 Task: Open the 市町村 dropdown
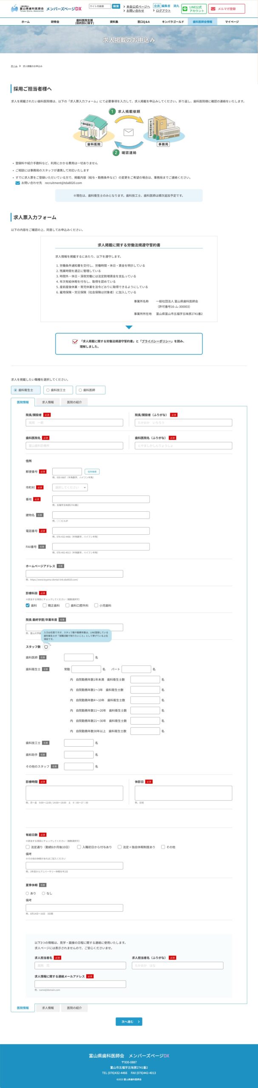click(70, 487)
